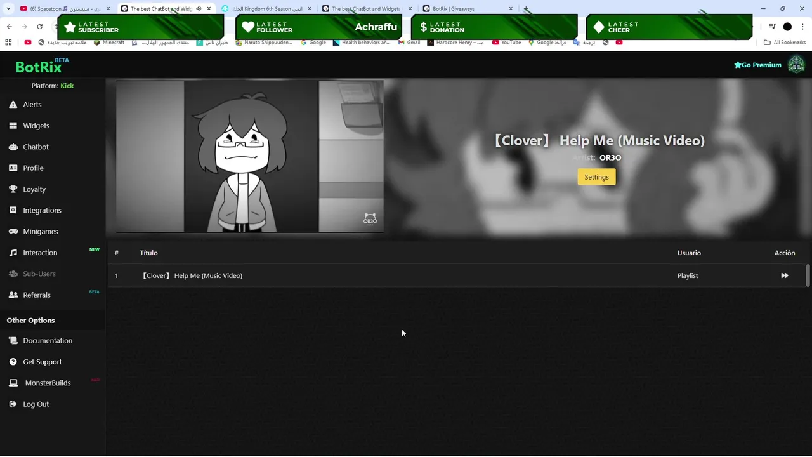
Task: Click the Acción column header
Action: 785,253
